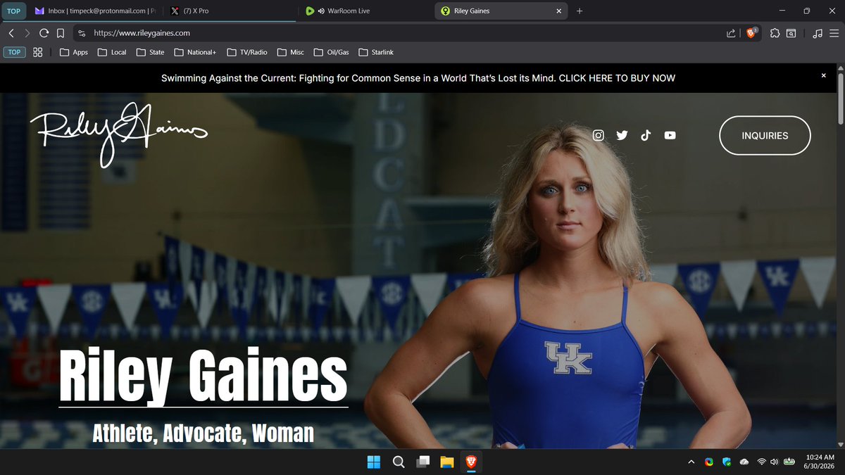Open the Twitter bird icon on the site
Viewport: 845px width, 475px height.
(x=622, y=135)
